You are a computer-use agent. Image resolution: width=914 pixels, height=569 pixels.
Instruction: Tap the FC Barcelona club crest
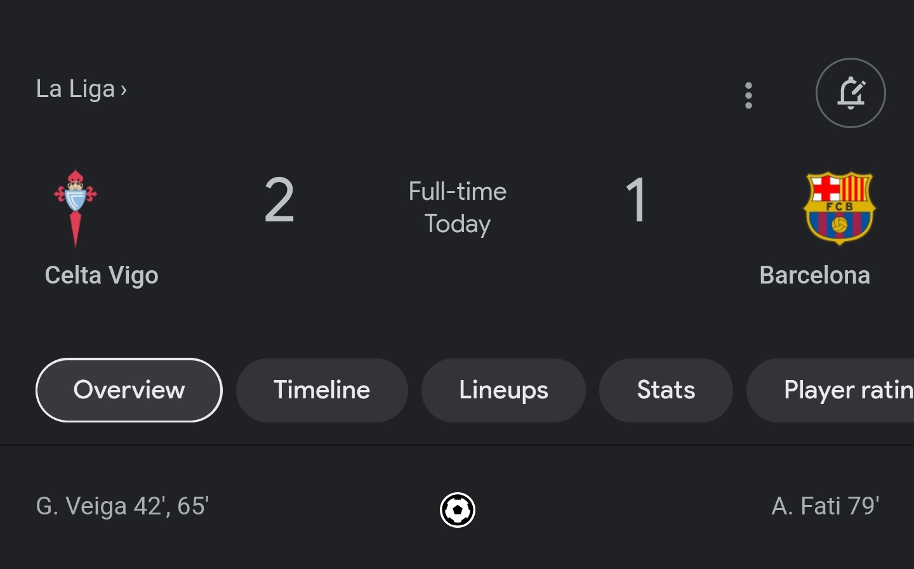tap(839, 208)
